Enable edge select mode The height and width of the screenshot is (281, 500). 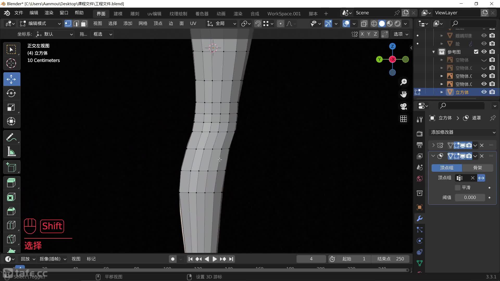(x=76, y=24)
